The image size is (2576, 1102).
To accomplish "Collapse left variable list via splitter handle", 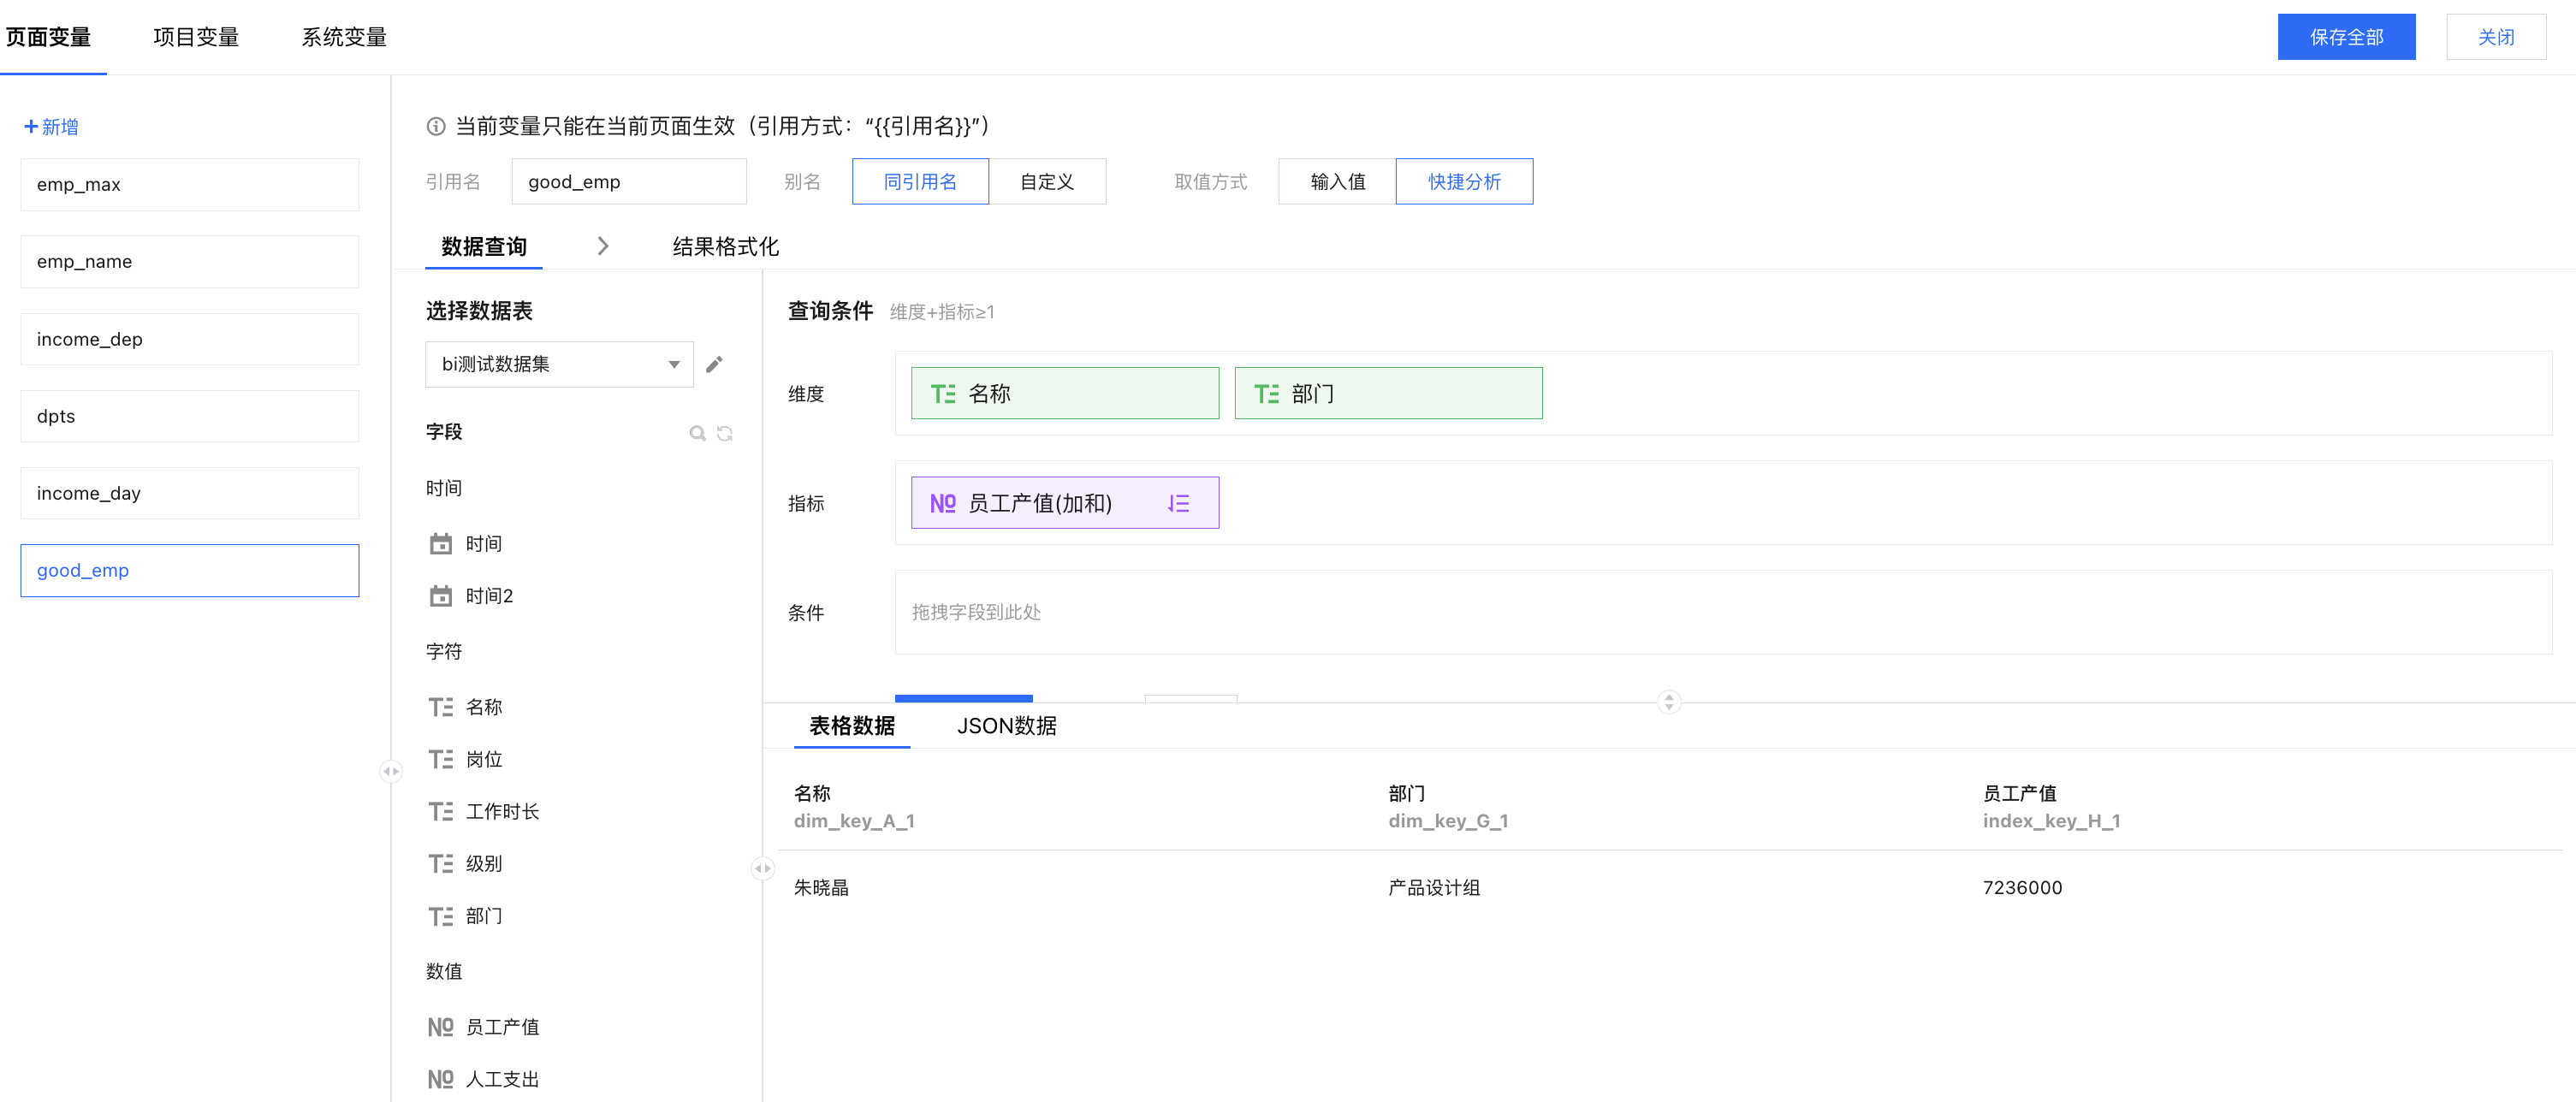I will pos(391,771).
